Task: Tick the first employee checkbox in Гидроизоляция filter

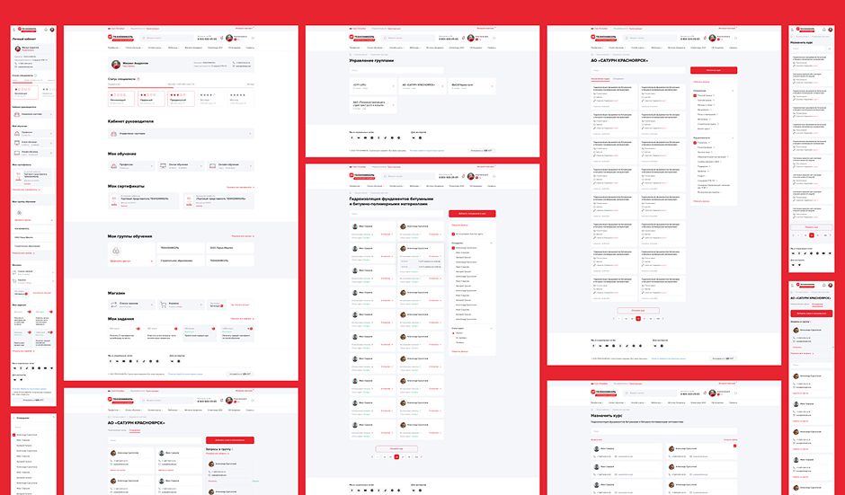Action: [453, 247]
